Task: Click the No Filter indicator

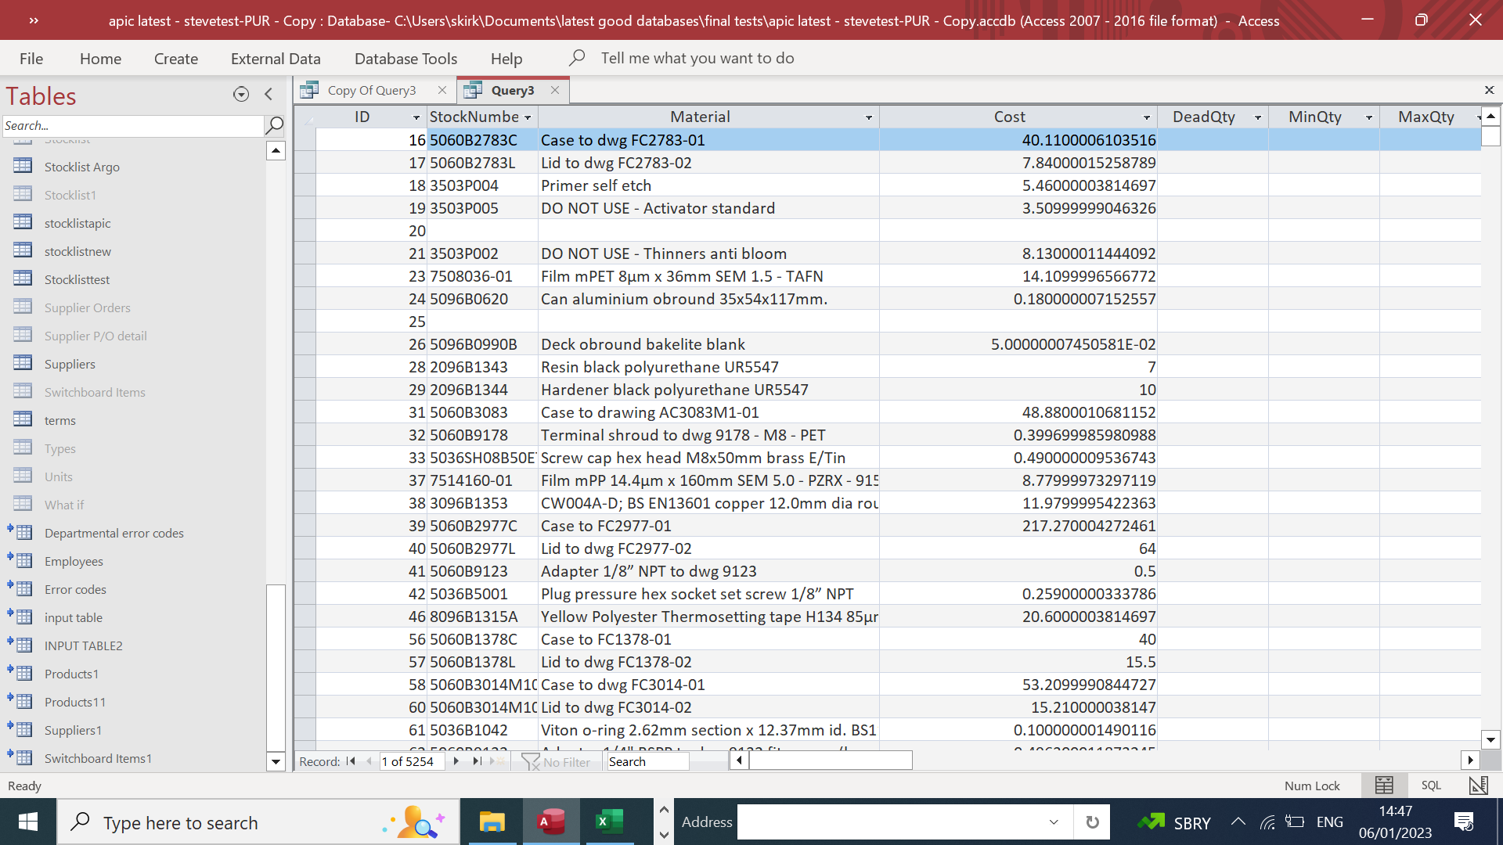Action: 557,761
